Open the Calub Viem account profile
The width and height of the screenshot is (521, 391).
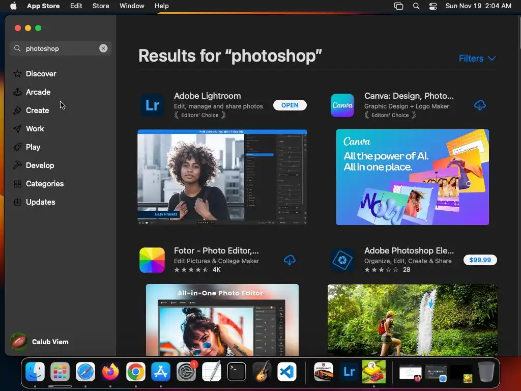pyautogui.click(x=40, y=342)
